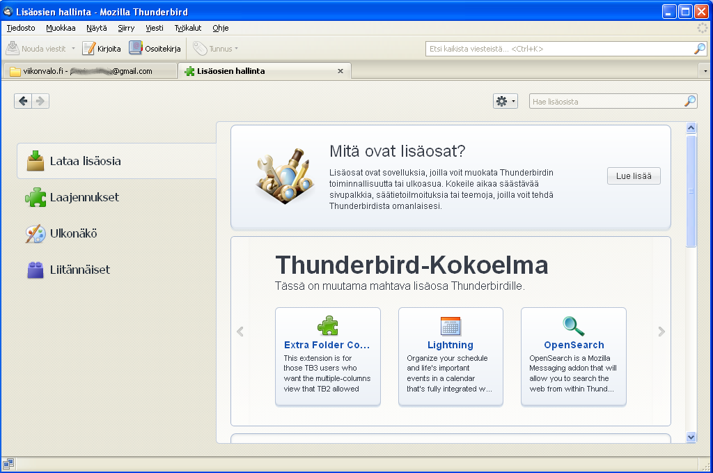Click the magnifier in global message search
The height and width of the screenshot is (473, 713).
[x=700, y=49]
